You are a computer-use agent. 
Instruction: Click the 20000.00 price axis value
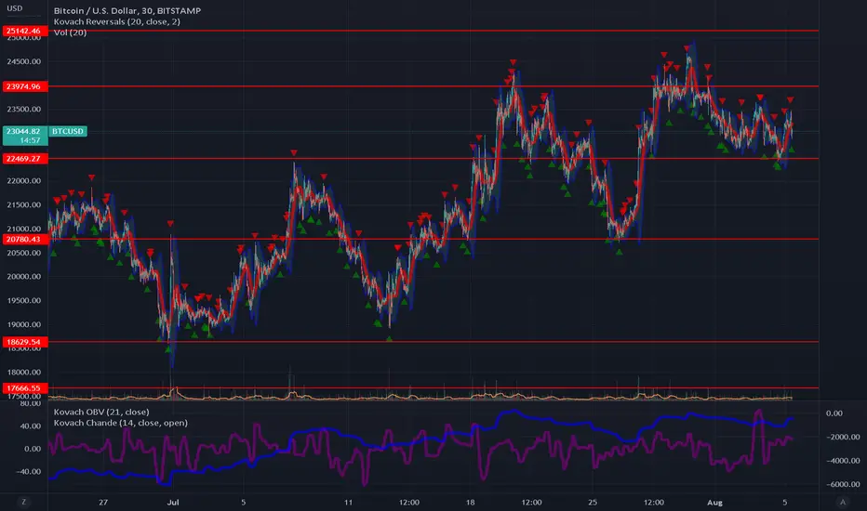coord(24,276)
